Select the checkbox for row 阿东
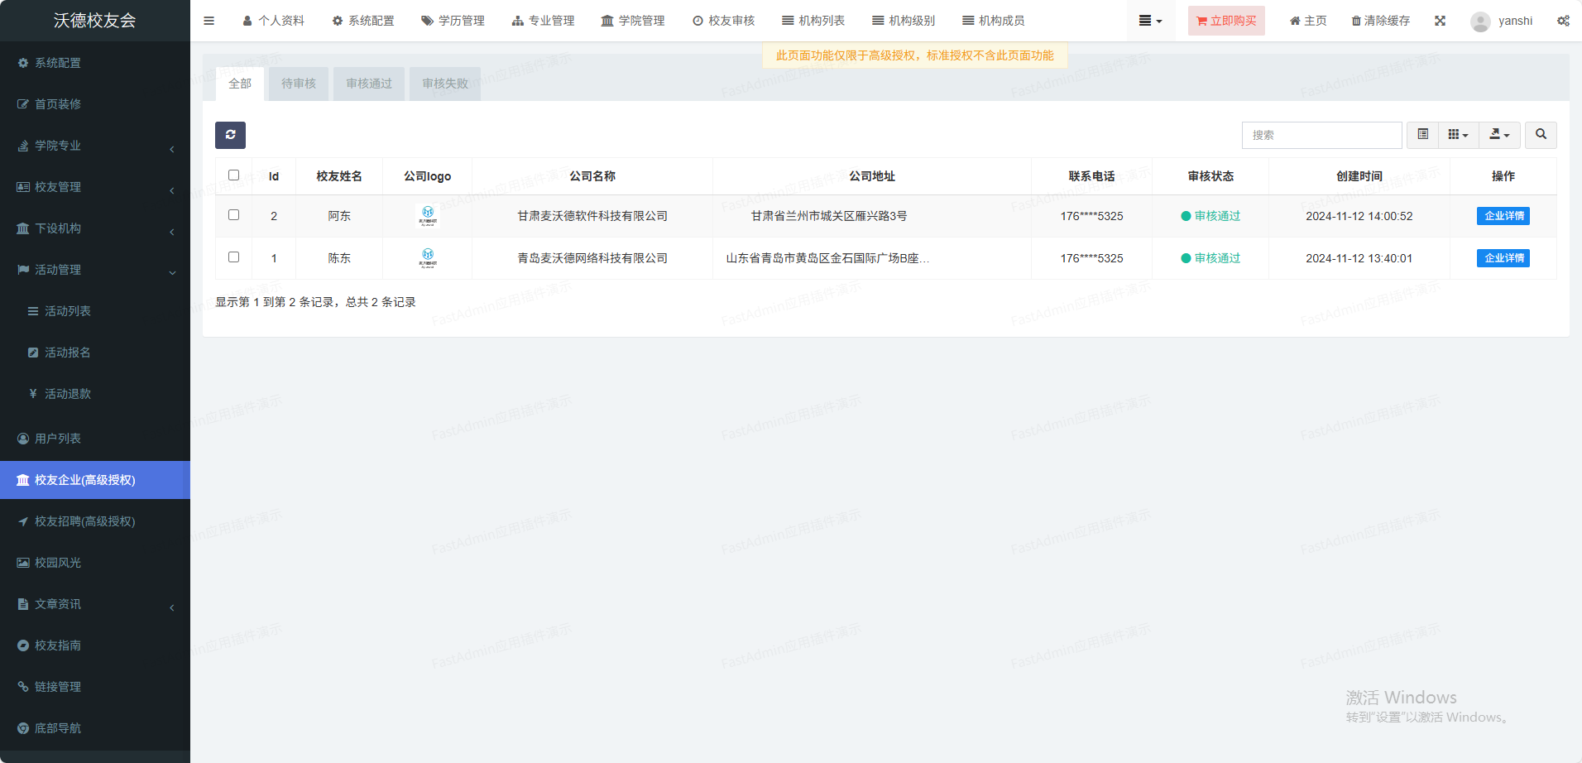The width and height of the screenshot is (1582, 763). click(233, 215)
